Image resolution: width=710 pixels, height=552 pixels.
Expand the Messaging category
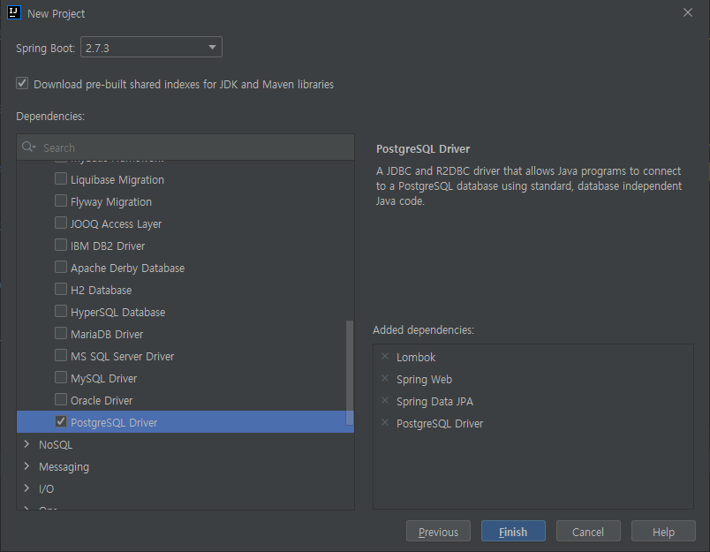[x=26, y=466]
